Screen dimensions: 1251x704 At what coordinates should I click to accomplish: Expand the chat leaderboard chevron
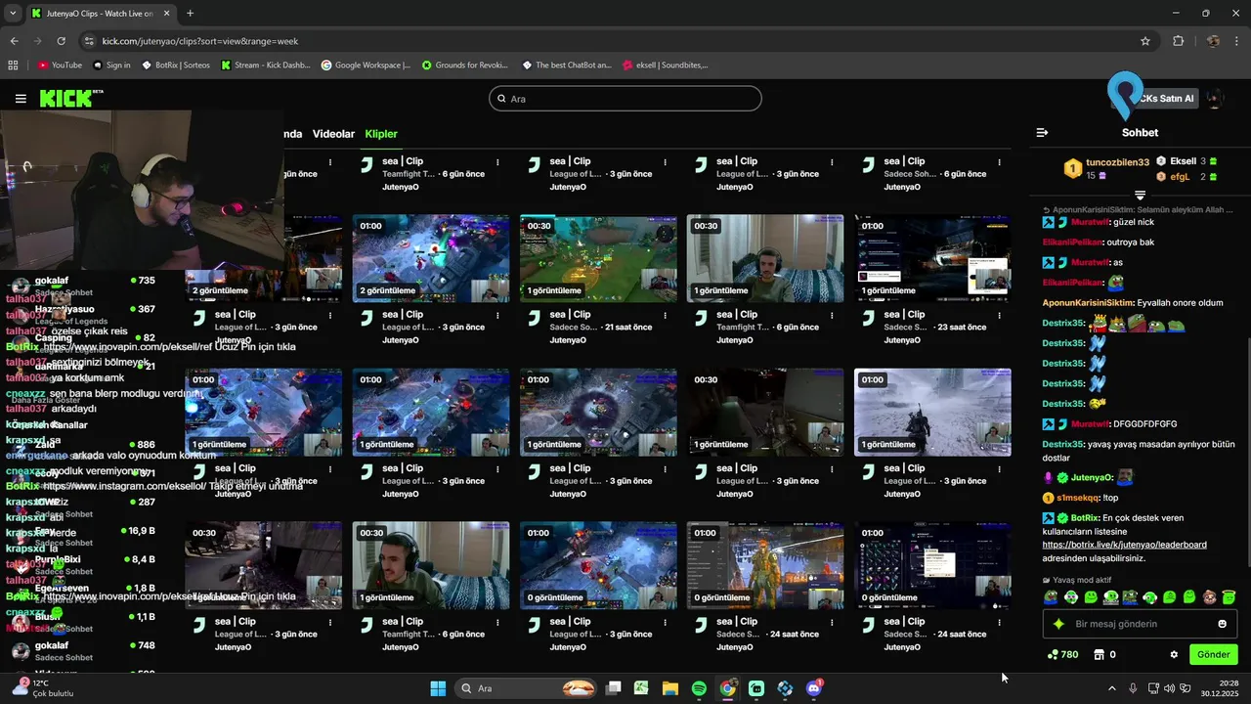point(1140,196)
